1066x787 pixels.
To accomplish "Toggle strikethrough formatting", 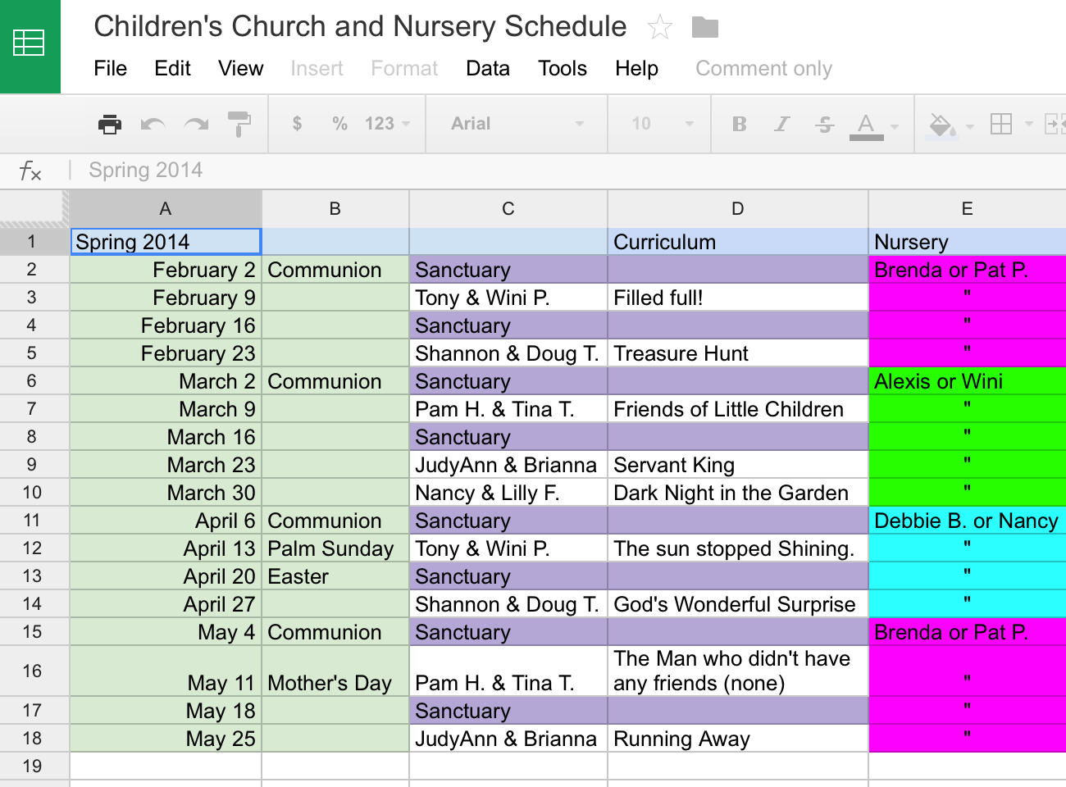I will coord(825,124).
